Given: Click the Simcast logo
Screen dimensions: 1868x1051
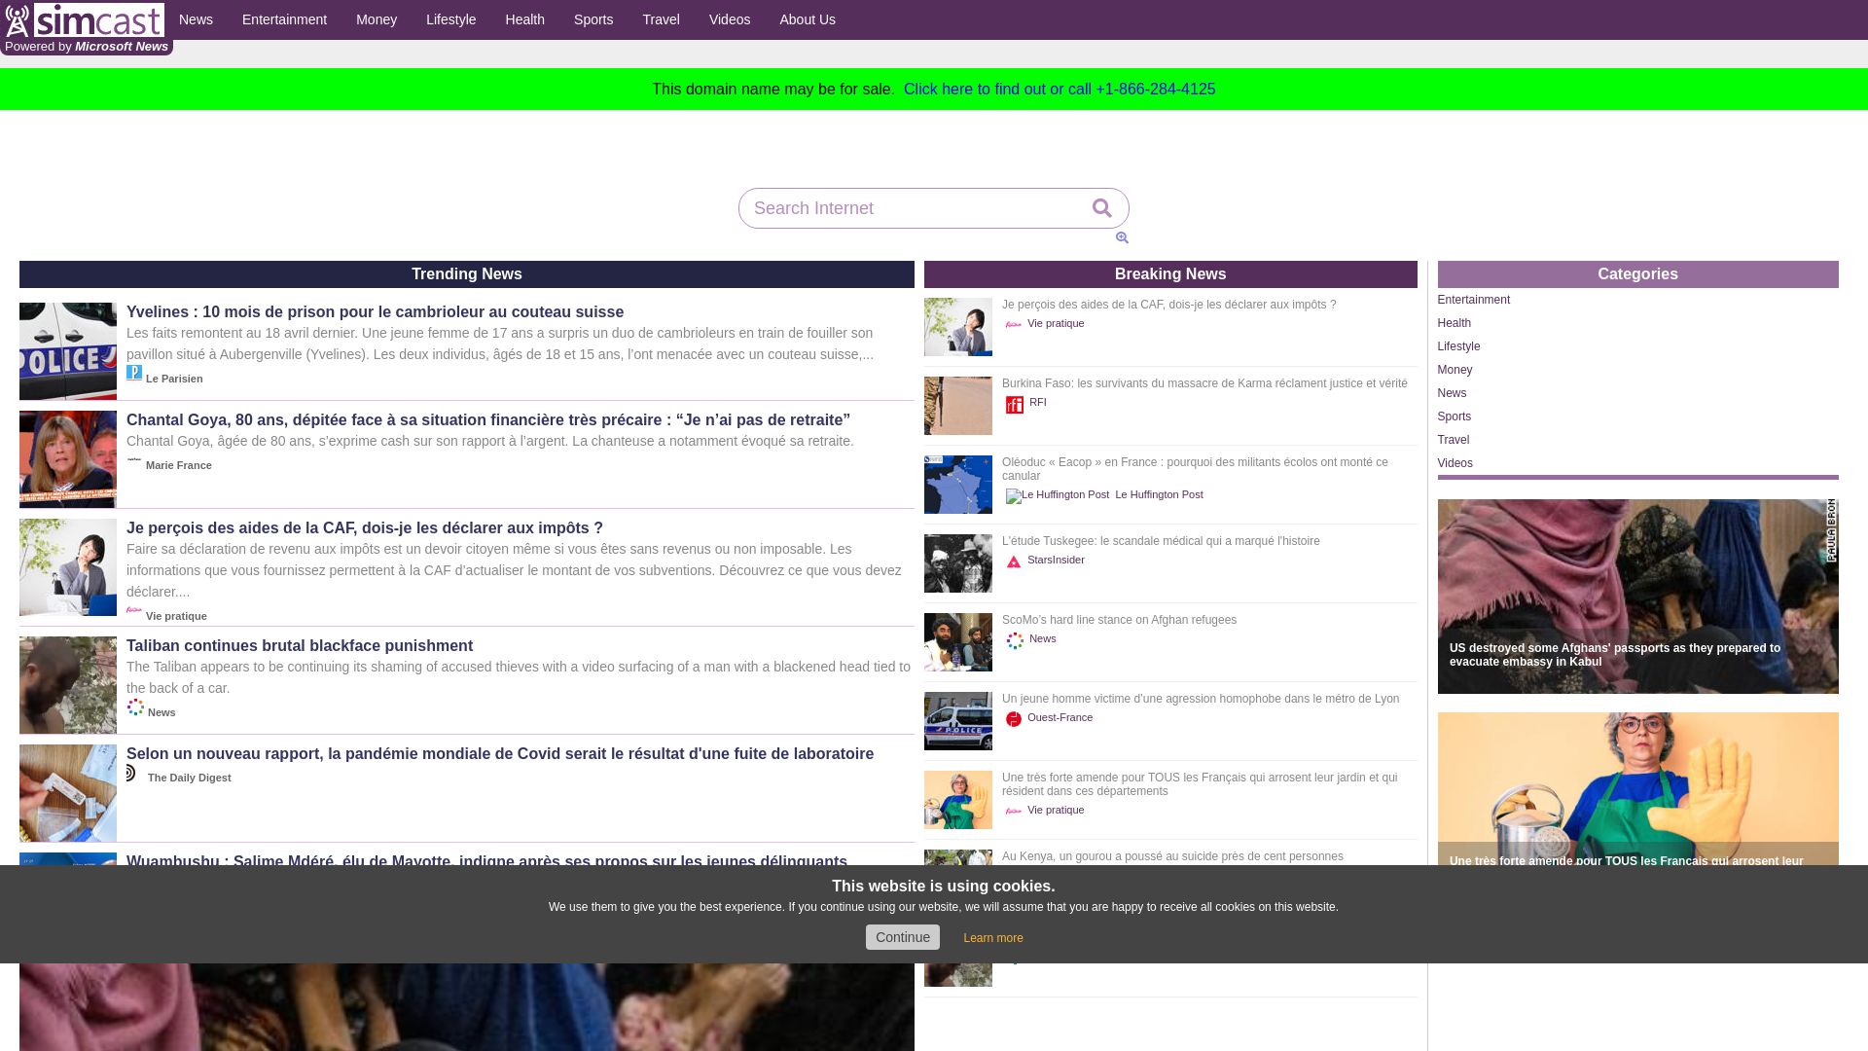Looking at the screenshot, I should click(85, 19).
